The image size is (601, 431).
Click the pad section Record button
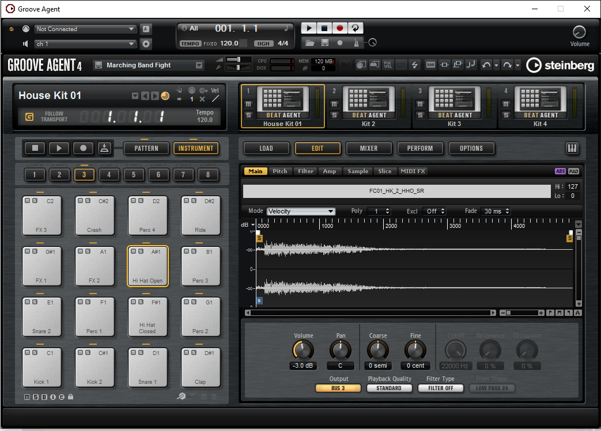(83, 148)
